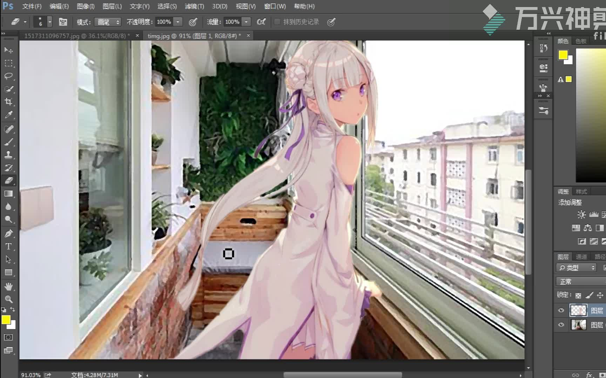Select the Brush tool
Image resolution: width=606 pixels, height=378 pixels.
(x=8, y=142)
